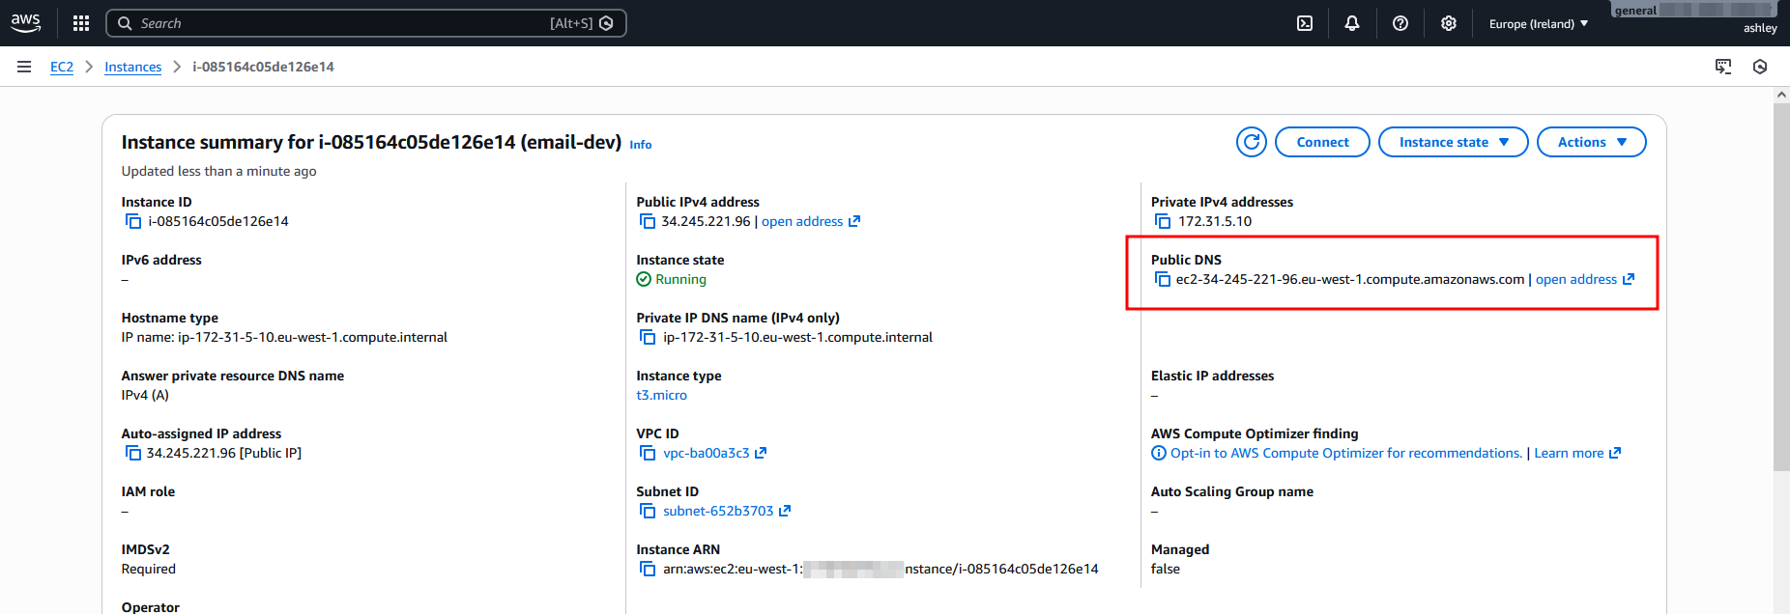Open the vpc-ba00a3c3 link
This screenshot has width=1790, height=614.
point(707,453)
